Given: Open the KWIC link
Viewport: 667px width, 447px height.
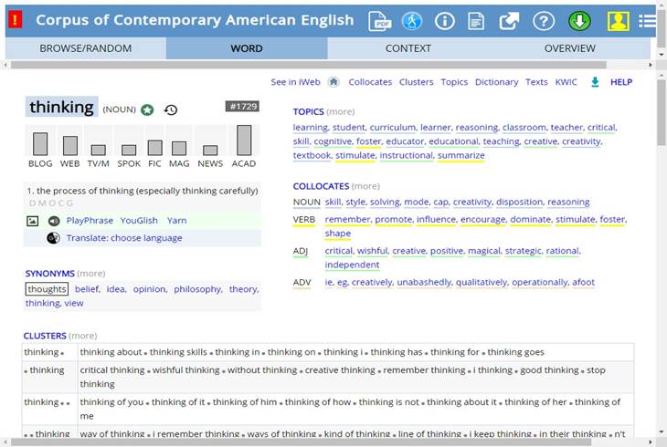Looking at the screenshot, I should [x=566, y=82].
